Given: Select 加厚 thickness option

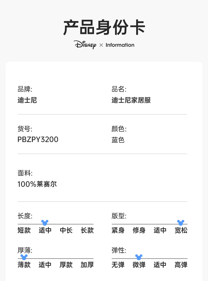Looking at the screenshot, I should point(87,265).
